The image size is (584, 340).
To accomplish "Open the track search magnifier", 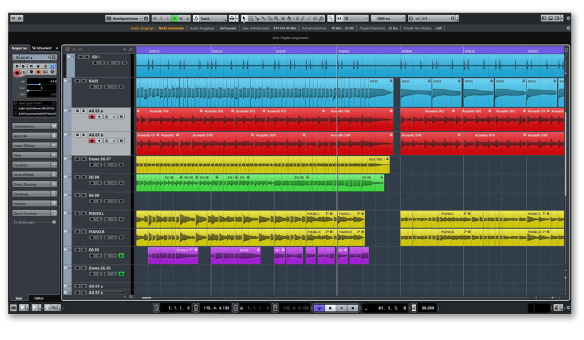I will (130, 49).
